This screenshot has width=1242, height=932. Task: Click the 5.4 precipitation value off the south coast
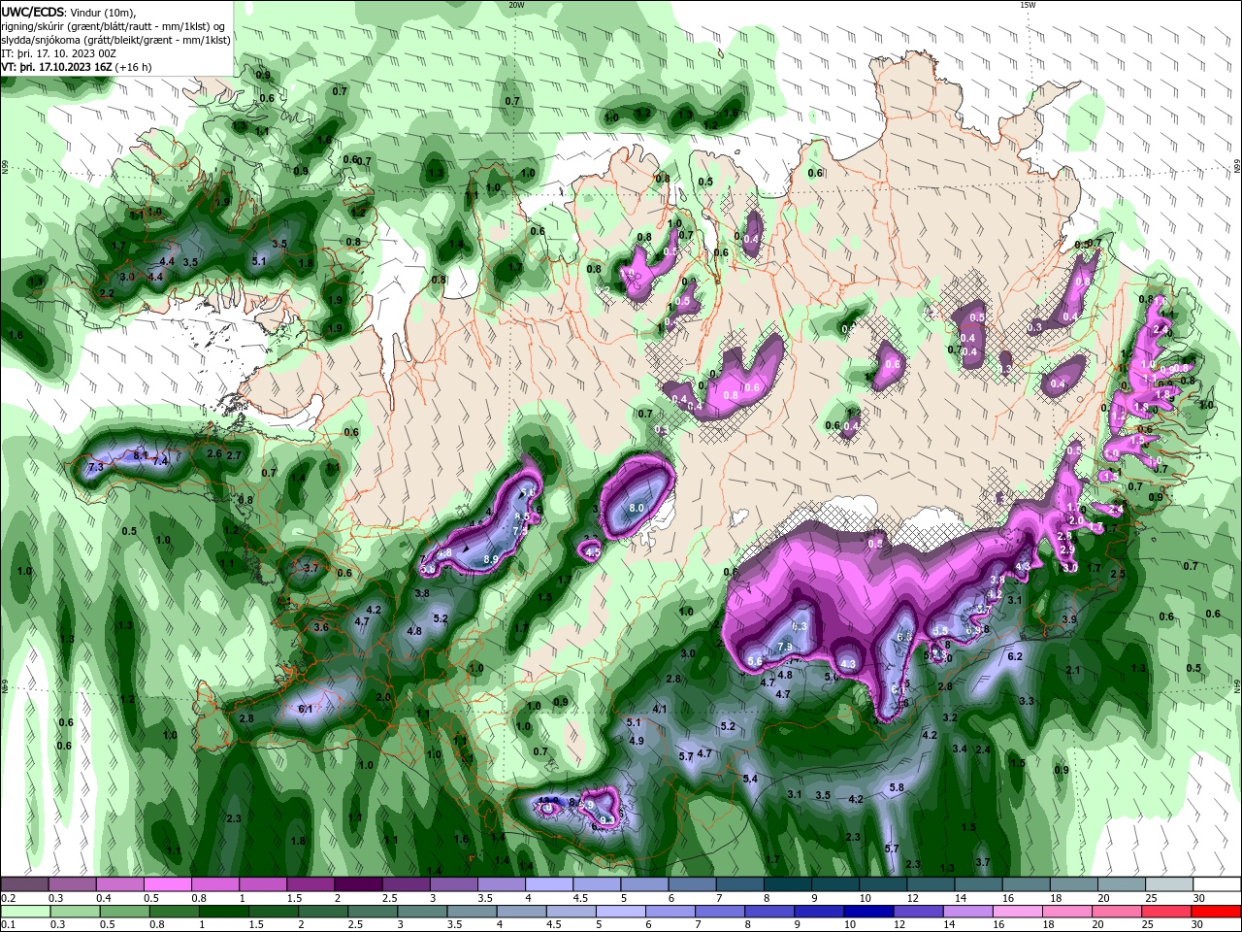pos(750,779)
